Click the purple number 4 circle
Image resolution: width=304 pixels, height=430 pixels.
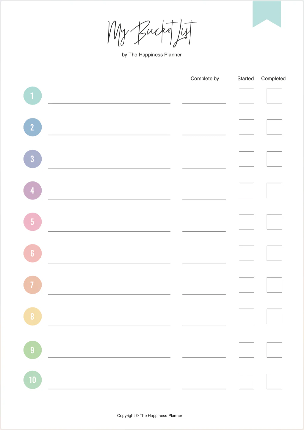(32, 190)
